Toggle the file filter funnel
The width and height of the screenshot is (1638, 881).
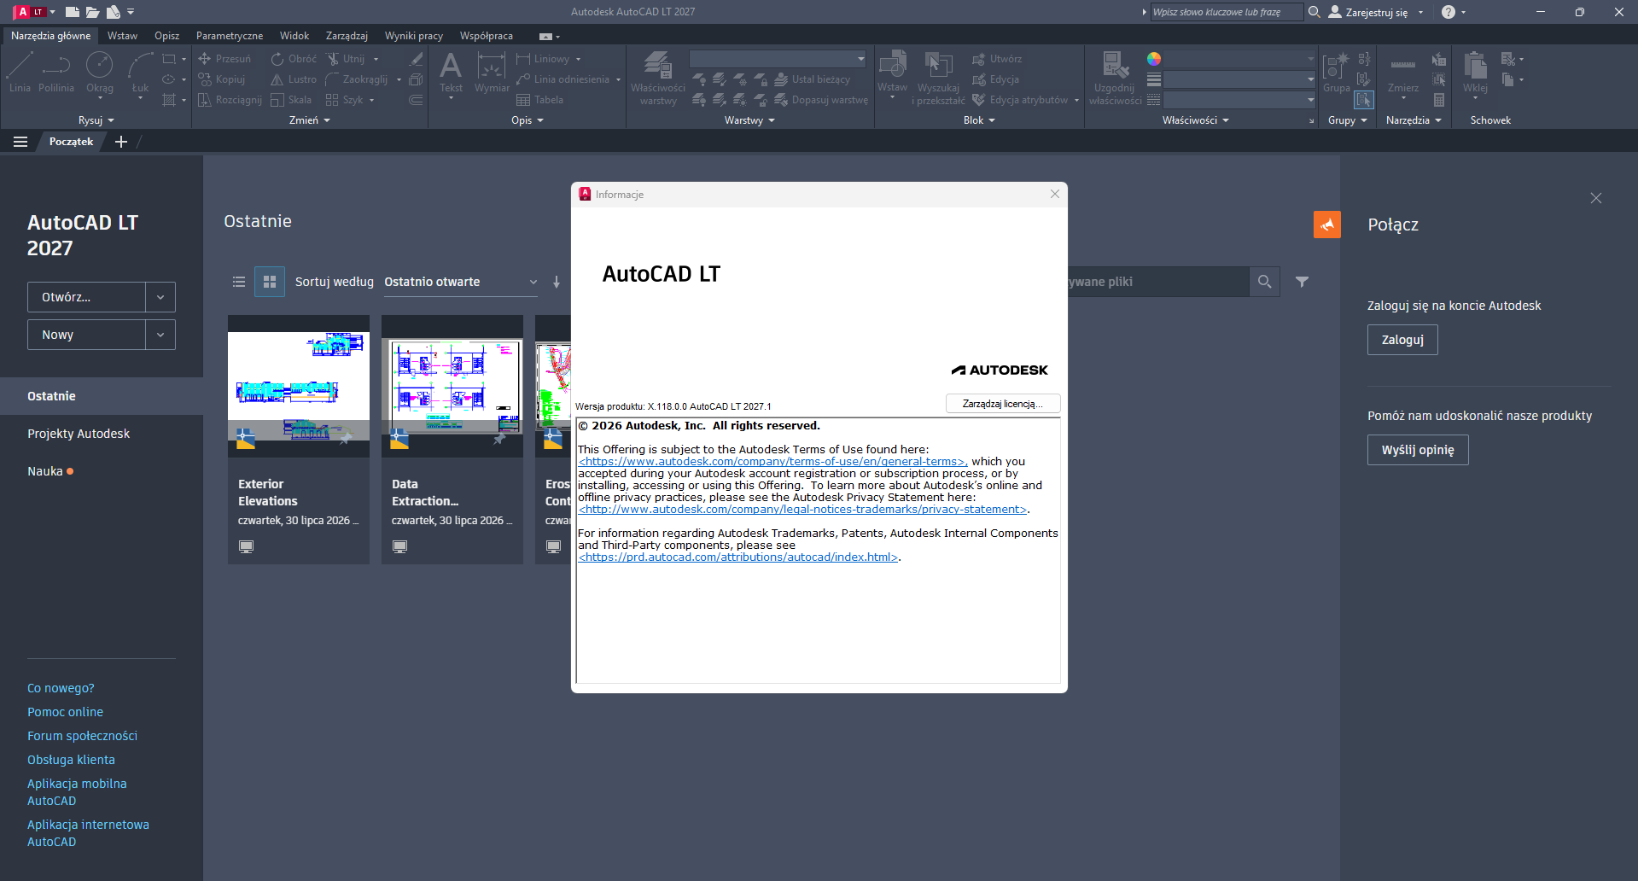[x=1302, y=282]
